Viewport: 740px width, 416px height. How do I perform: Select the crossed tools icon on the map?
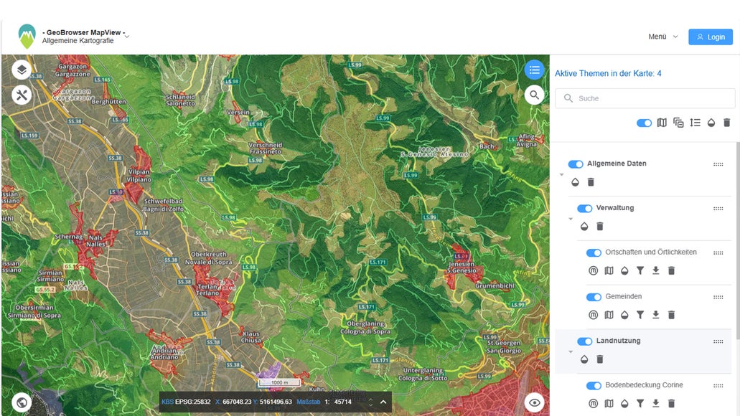click(21, 94)
